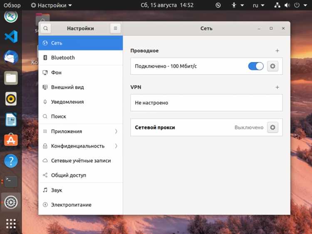
Task: Expand the Приложения section chevron
Action: click(x=116, y=131)
